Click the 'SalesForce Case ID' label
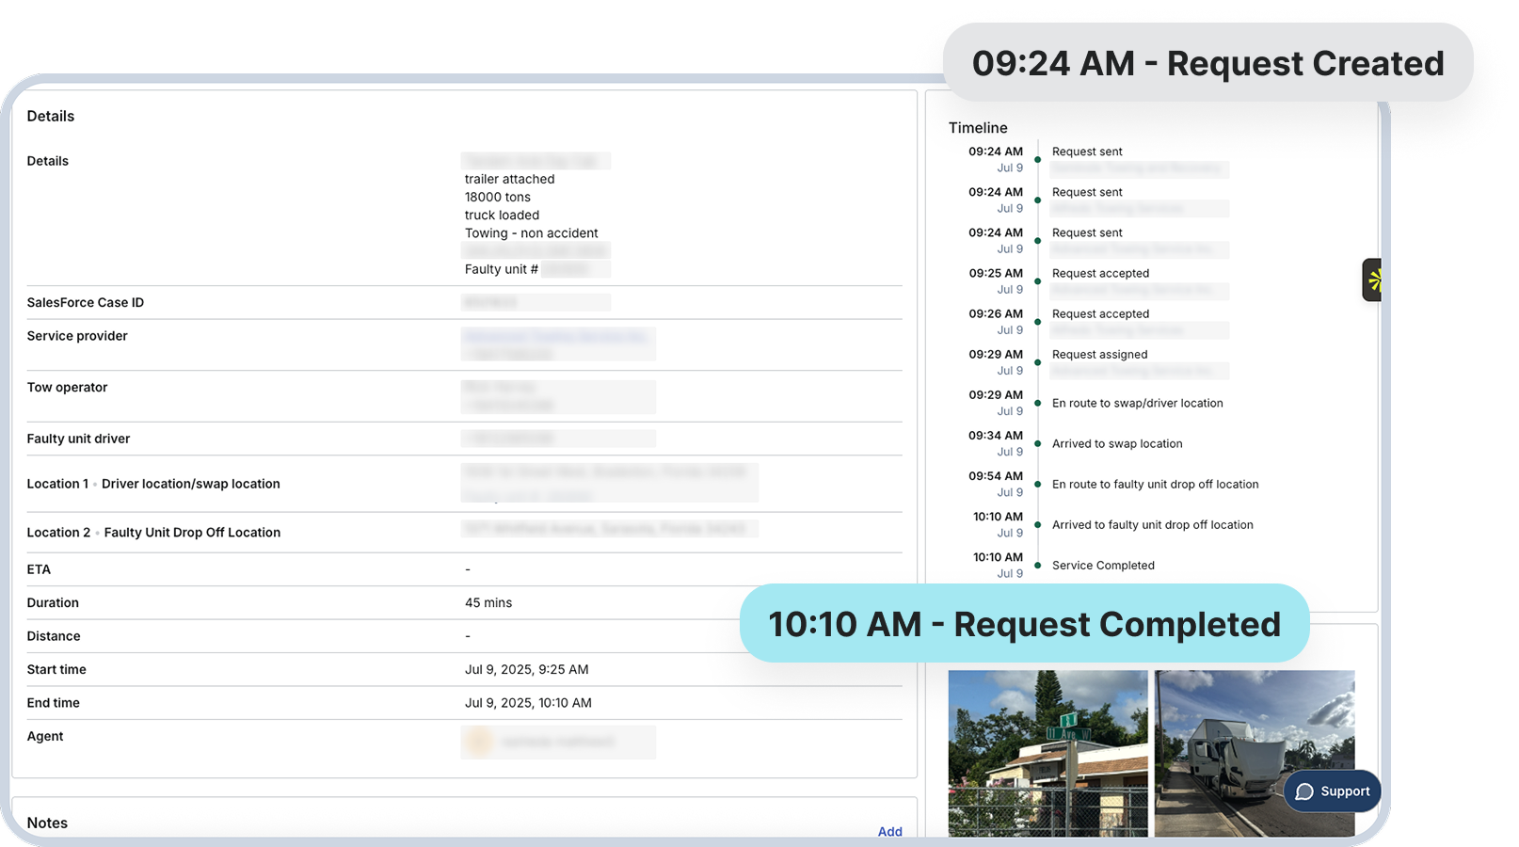1519x847 pixels. 86,303
